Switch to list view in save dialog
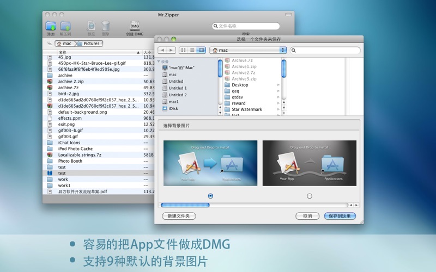This screenshot has width=436, height=272. tap(192, 50)
